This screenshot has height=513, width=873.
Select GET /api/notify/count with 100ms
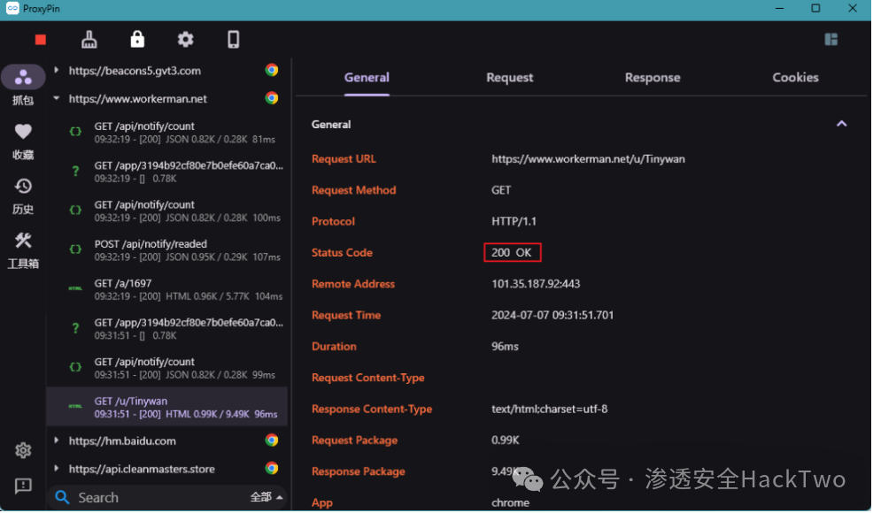(167, 211)
